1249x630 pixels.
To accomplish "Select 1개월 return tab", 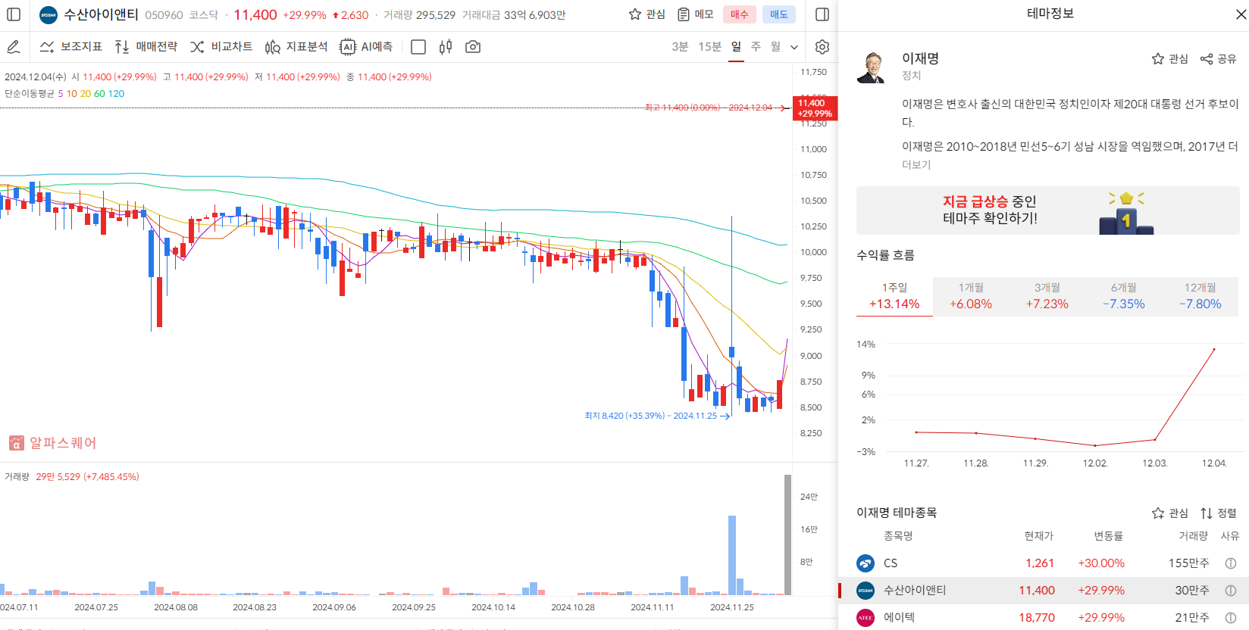I will 971,296.
